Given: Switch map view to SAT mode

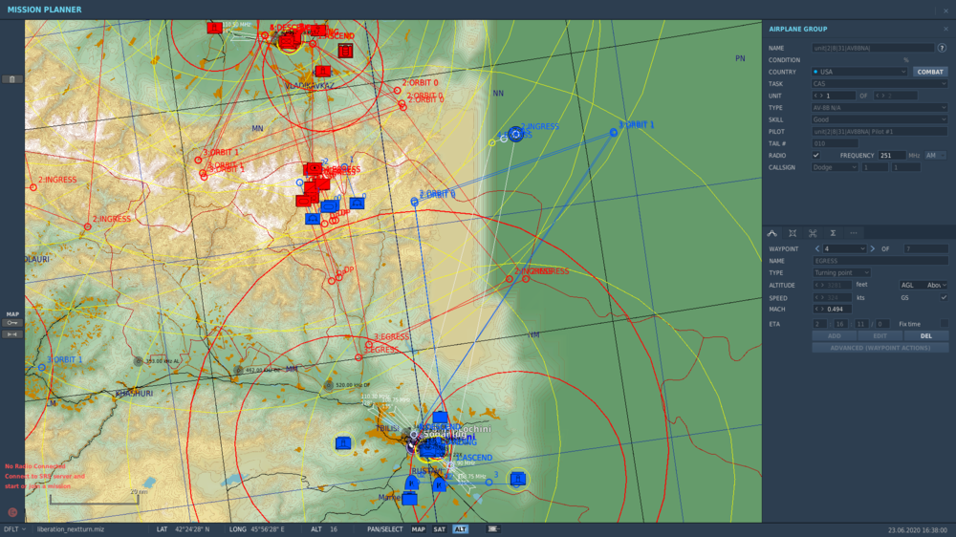Looking at the screenshot, I should pyautogui.click(x=439, y=529).
